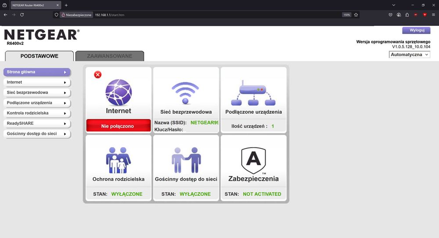Switch to the PODSTAWOWE tab

pyautogui.click(x=39, y=56)
